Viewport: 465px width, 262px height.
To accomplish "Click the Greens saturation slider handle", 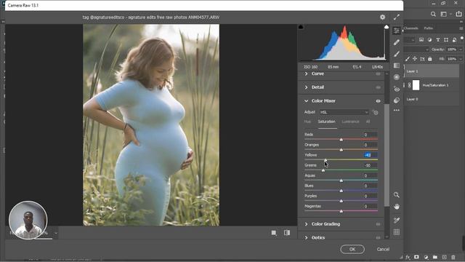I will (323, 170).
